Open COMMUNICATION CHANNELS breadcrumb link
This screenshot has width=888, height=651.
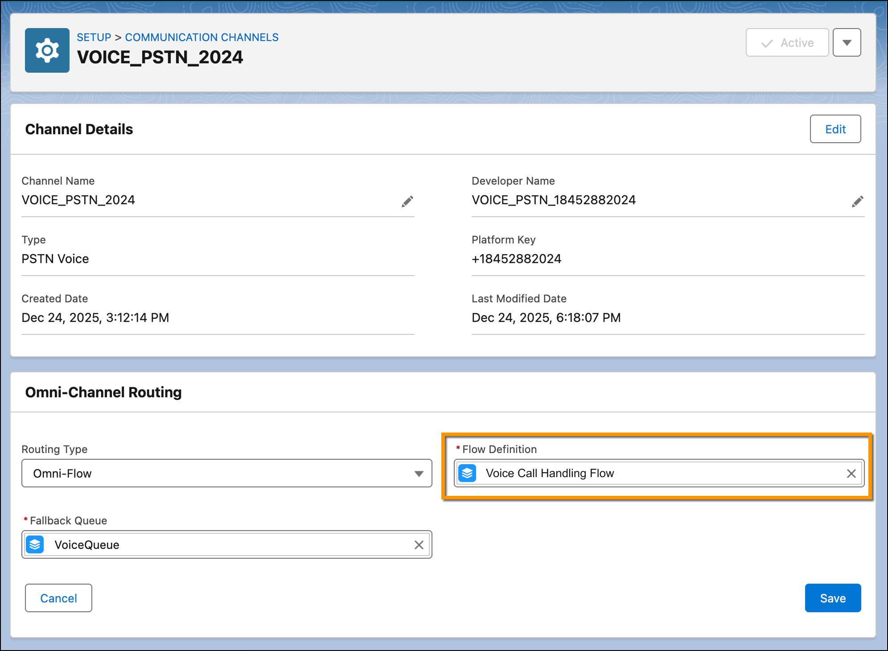[201, 37]
